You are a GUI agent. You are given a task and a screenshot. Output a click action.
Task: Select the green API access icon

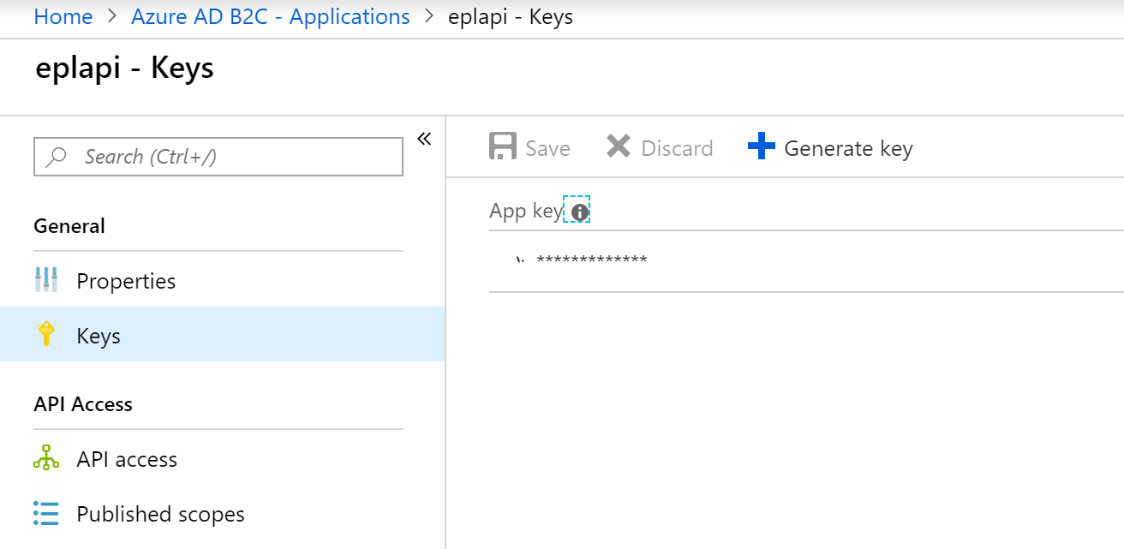click(x=46, y=458)
